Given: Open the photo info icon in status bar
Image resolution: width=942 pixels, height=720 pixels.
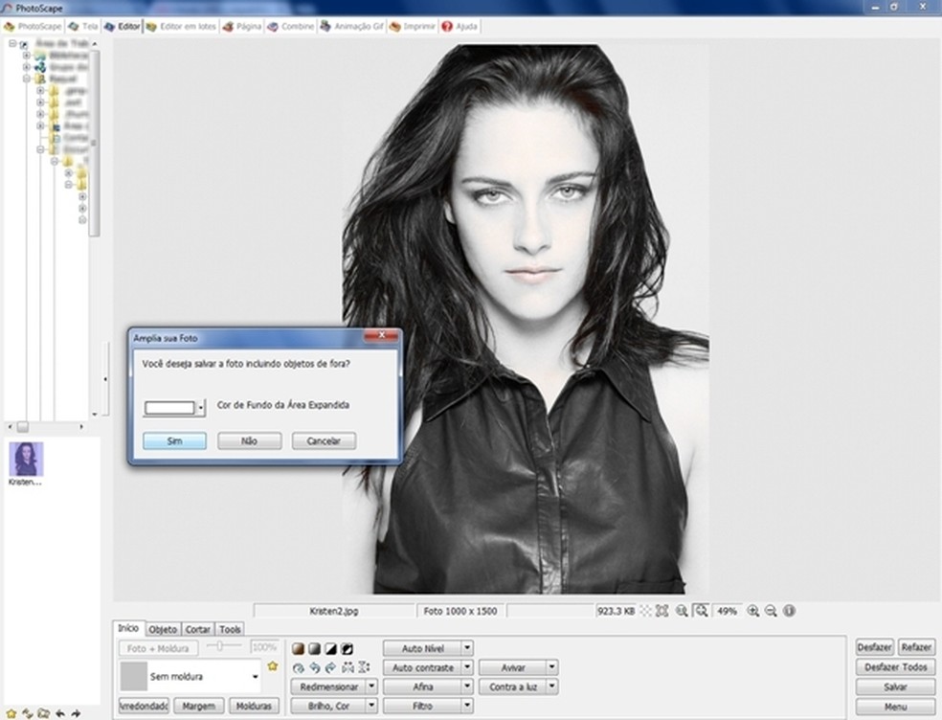Looking at the screenshot, I should 789,611.
